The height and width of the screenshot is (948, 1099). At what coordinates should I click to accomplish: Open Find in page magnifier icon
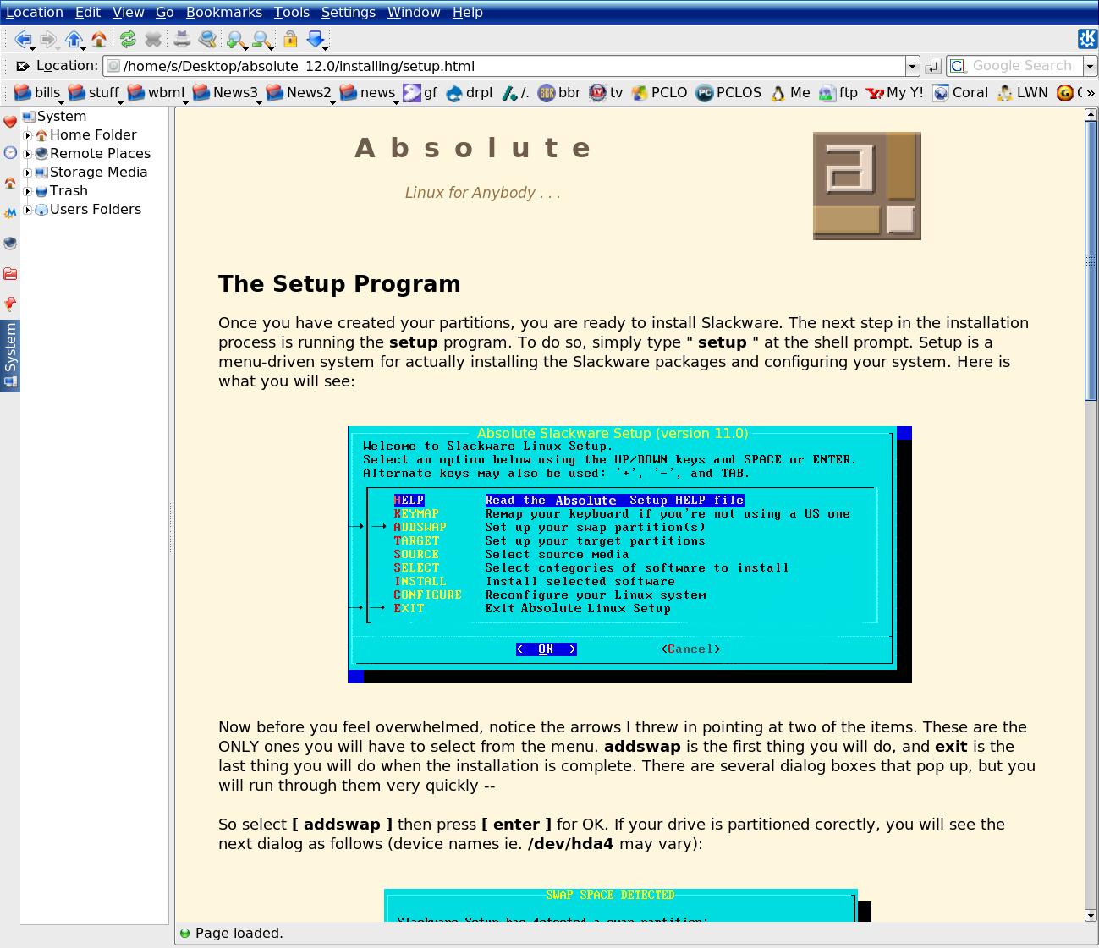207,39
